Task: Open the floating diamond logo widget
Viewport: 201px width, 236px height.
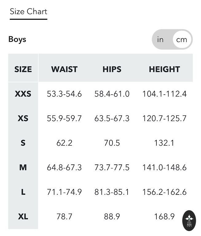Action: tap(189, 220)
